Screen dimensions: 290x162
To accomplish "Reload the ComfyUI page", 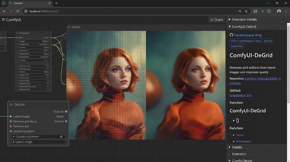I will [18, 11].
